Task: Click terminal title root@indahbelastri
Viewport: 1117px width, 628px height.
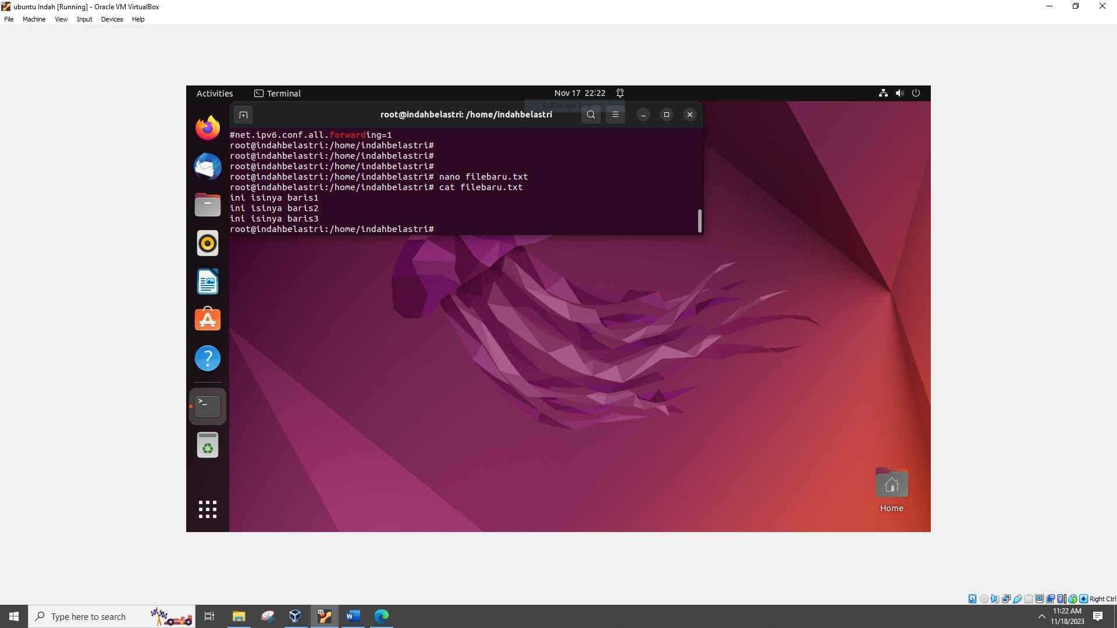Action: [466, 115]
